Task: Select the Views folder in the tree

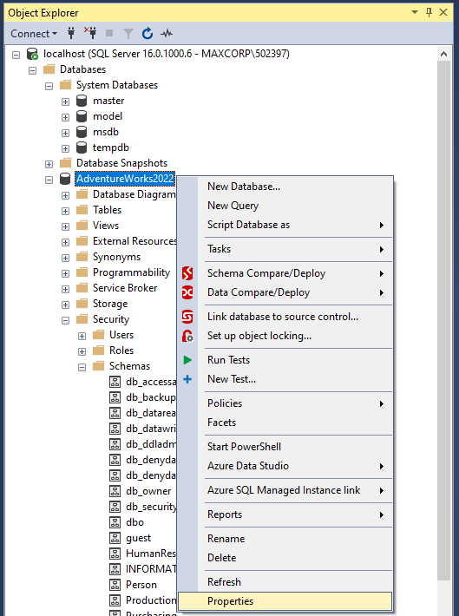Action: coord(106,226)
